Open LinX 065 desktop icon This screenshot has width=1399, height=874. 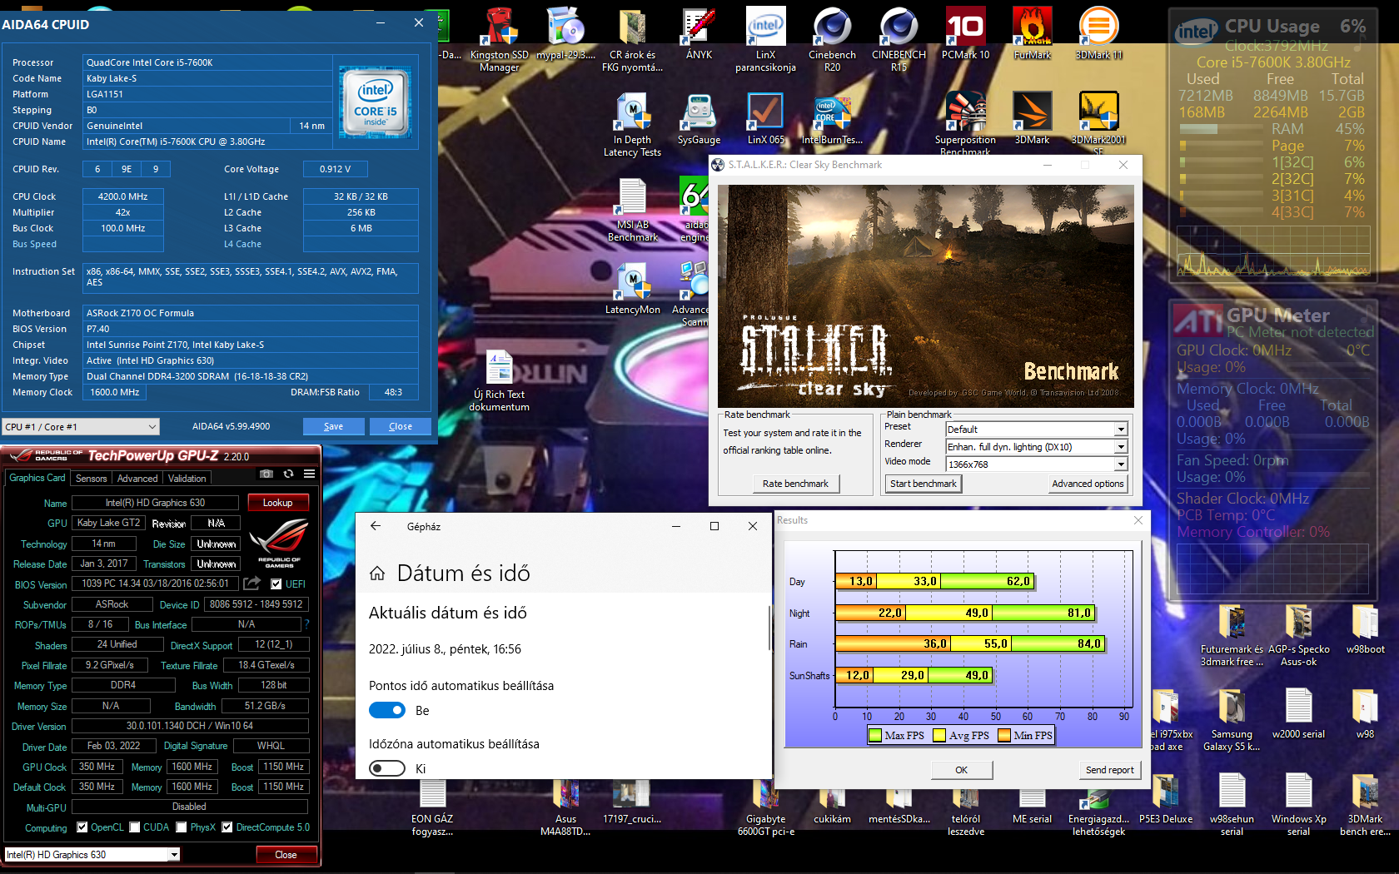[765, 118]
